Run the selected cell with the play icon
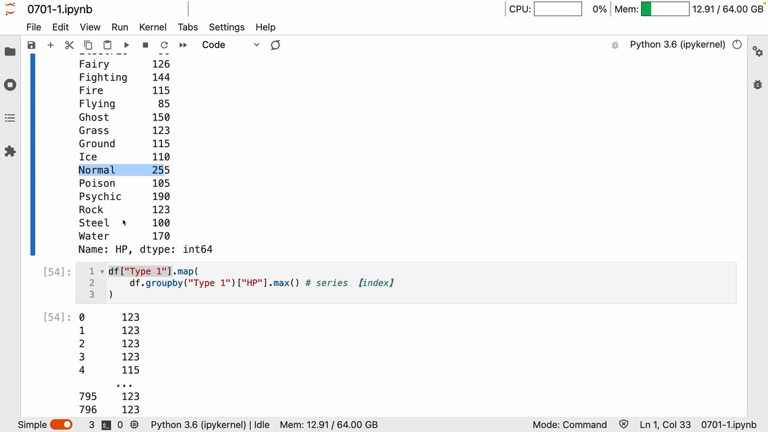This screenshot has width=768, height=432. pos(126,45)
